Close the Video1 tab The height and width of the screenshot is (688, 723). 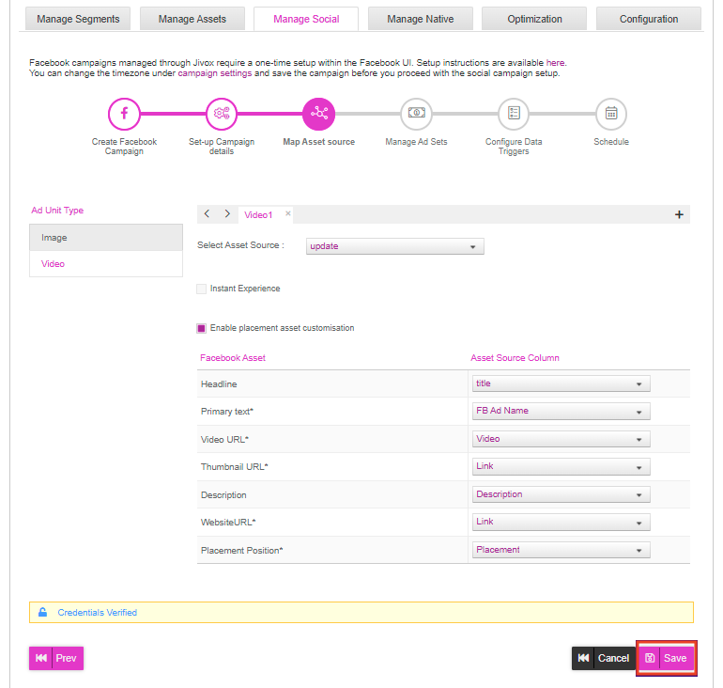287,213
